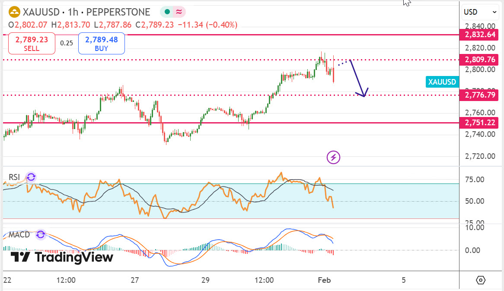This screenshot has width=504, height=291.
Task: Click the purple refresh icon beside MACD
Action: pyautogui.click(x=41, y=234)
